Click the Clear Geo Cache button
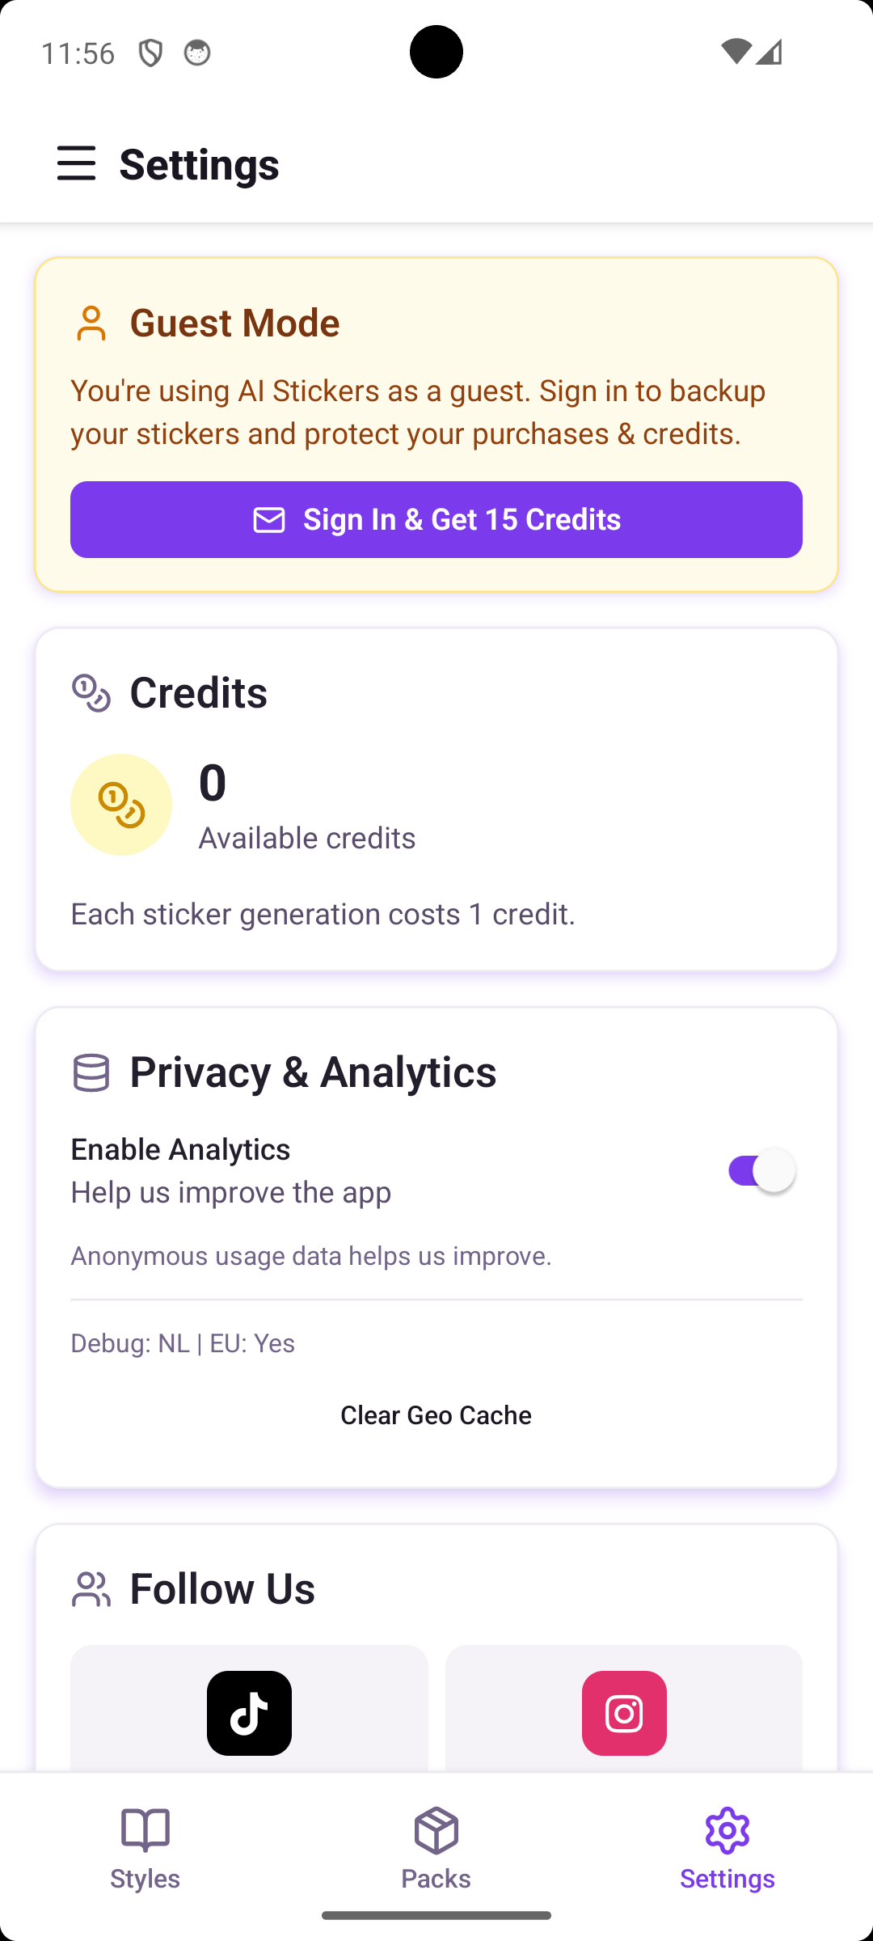873x1941 pixels. 436,1415
